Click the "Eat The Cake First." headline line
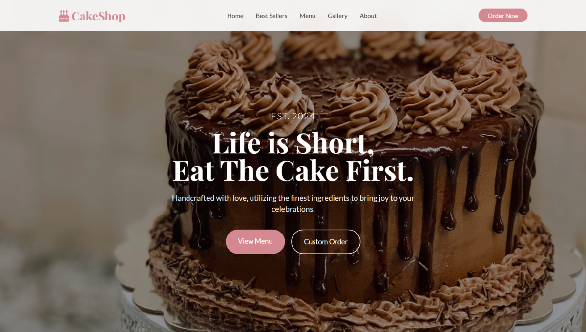The image size is (586, 332). tap(293, 170)
